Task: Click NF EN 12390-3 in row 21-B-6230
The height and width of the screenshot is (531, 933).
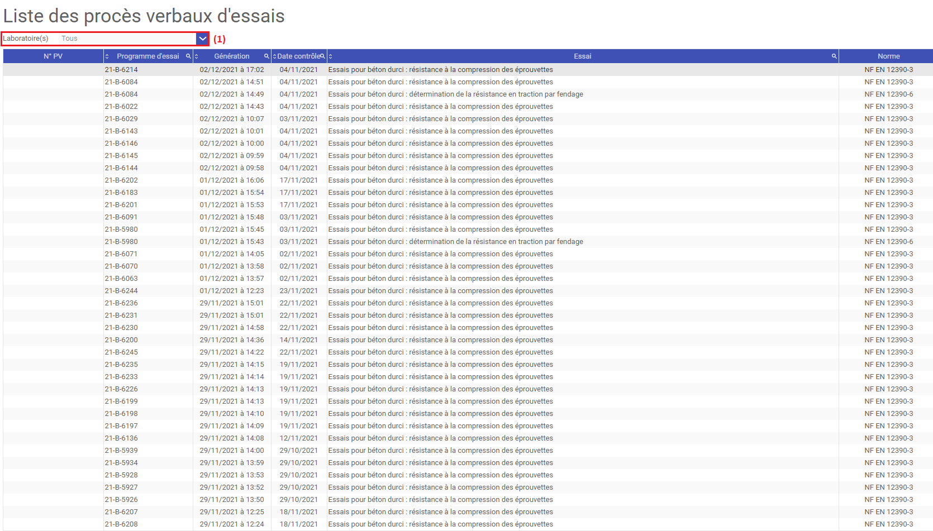Action: [889, 328]
